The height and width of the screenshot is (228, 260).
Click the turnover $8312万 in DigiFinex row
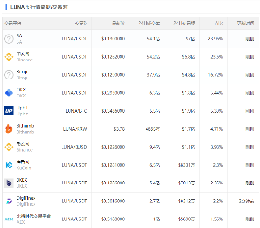click(x=186, y=201)
